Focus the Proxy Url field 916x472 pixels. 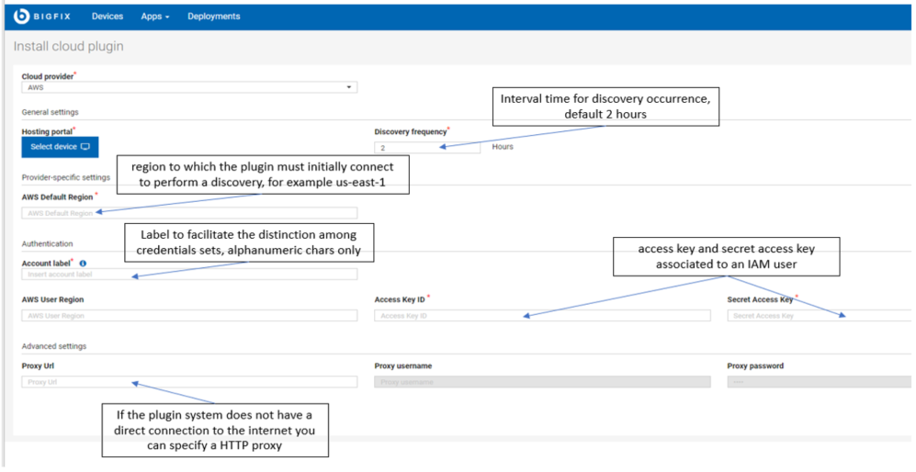(x=189, y=381)
